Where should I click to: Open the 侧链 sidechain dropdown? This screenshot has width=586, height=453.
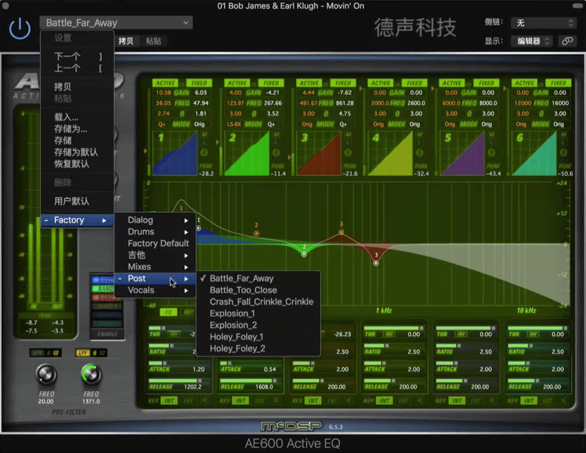tap(544, 23)
